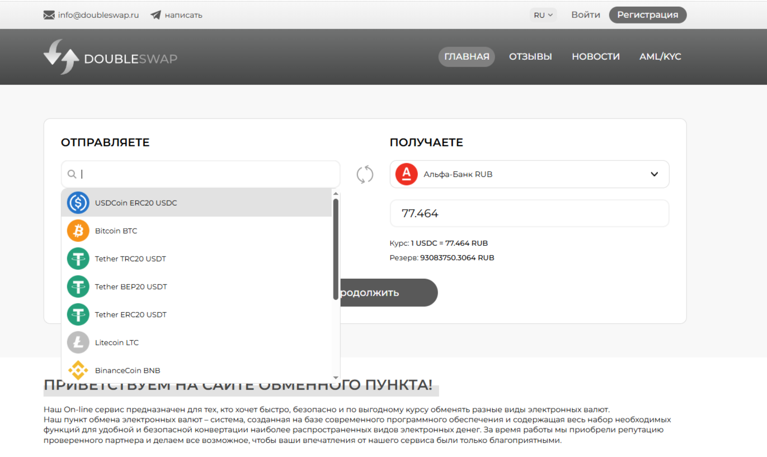This screenshot has width=767, height=457.
Task: Click the Telegram paper plane icon
Action: click(x=156, y=15)
